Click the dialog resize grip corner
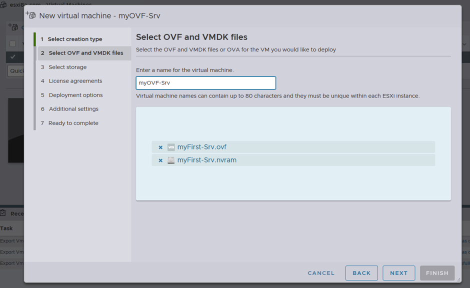 click(x=458, y=279)
